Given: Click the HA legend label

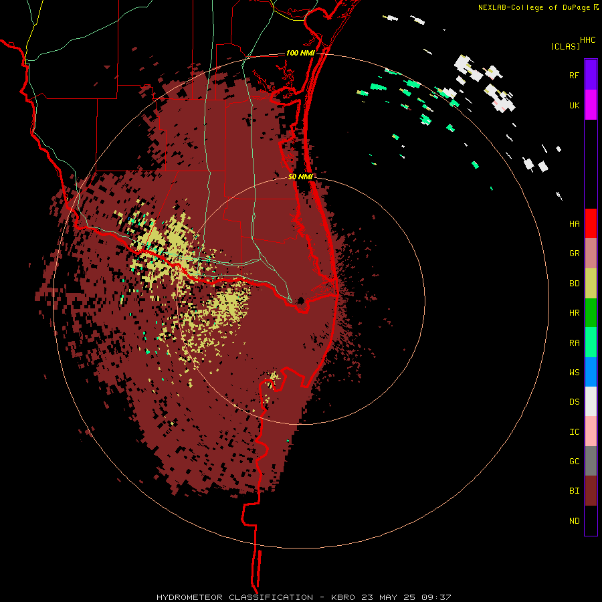Looking at the screenshot, I should [x=574, y=223].
